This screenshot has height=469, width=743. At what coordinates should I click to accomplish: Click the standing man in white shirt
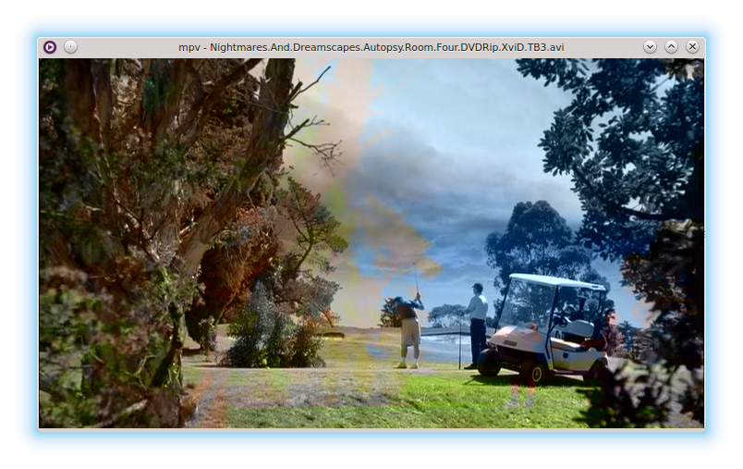click(x=477, y=324)
